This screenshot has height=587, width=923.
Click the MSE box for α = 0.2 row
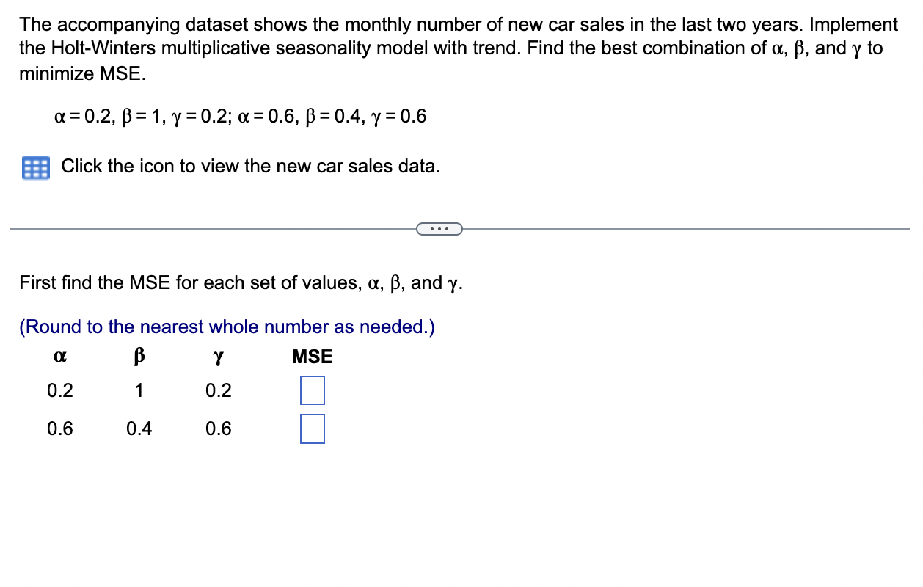click(x=311, y=390)
